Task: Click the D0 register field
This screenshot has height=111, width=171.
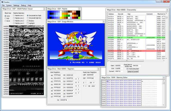Action: [70, 75]
